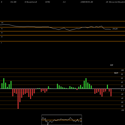Click the MR axis label 60
The width and height of the screenshot is (125, 125).
122,78
